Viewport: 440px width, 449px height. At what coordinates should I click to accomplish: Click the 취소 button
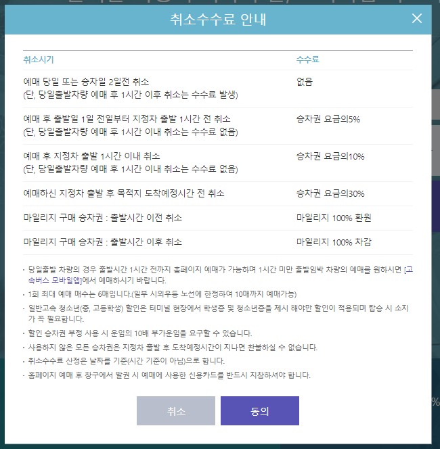click(x=176, y=410)
